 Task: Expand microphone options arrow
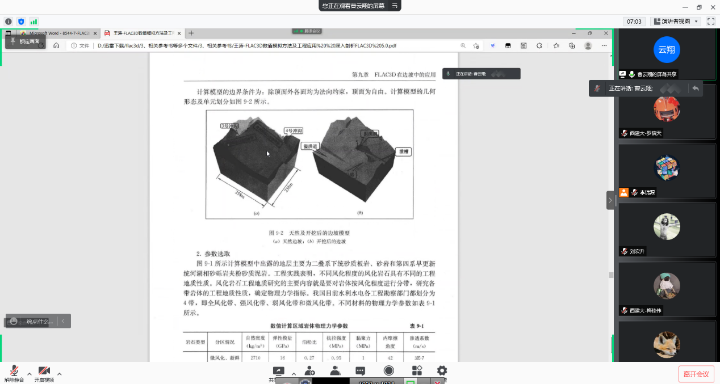point(29,374)
